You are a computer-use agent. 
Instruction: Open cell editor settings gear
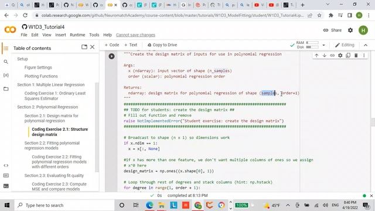click(340, 56)
